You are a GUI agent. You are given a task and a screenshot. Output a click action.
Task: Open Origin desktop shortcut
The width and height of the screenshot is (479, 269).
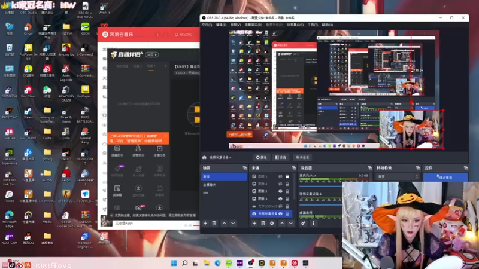(28, 29)
